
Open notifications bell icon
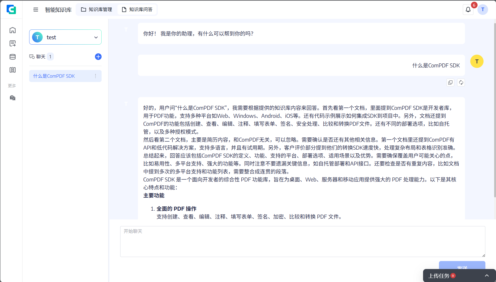click(468, 10)
